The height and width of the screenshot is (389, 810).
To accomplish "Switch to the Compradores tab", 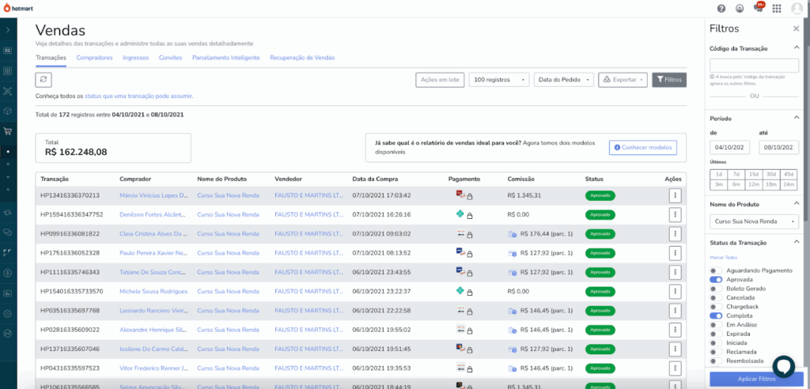I will [94, 58].
